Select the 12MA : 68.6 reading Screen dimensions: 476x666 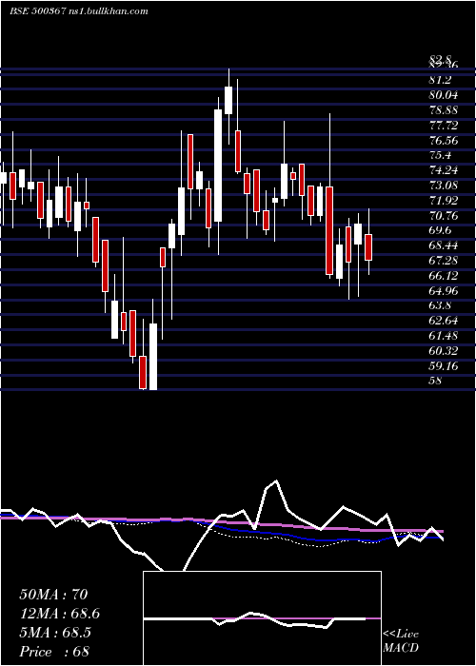click(x=60, y=614)
